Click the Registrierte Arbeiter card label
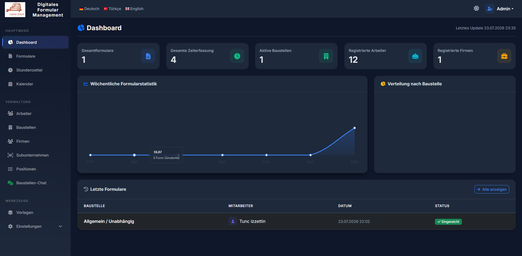 click(367, 51)
